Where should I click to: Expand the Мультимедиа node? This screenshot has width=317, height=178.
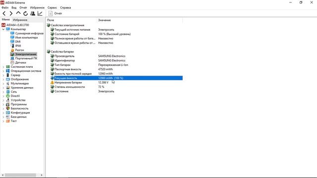pos(3,84)
